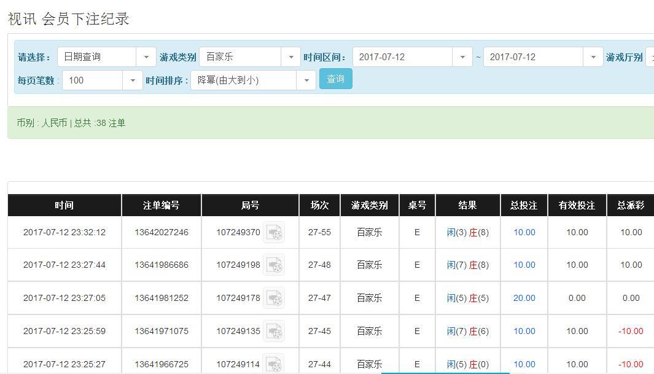The width and height of the screenshot is (654, 374).
Task: Expand the 每页笔数 100 dropdown arrow
Action: (133, 80)
